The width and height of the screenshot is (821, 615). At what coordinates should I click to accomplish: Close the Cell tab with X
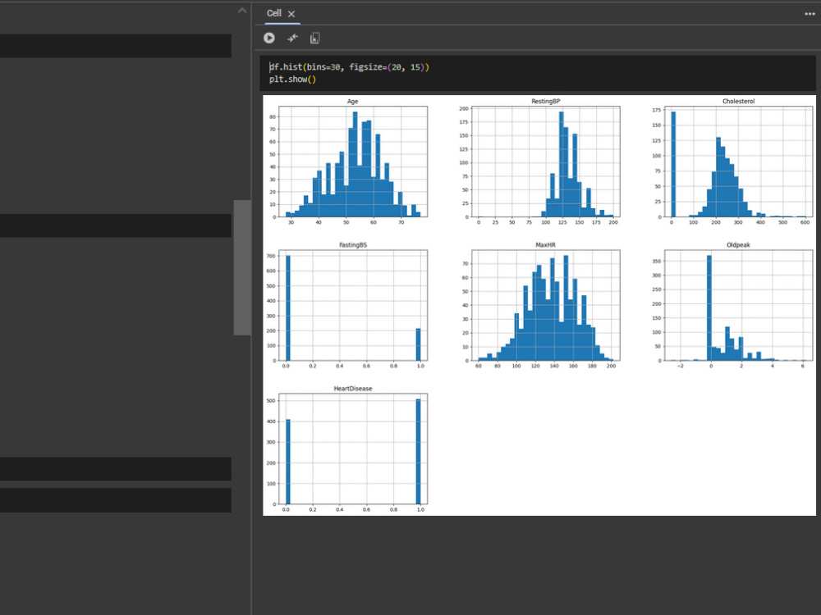coord(291,14)
